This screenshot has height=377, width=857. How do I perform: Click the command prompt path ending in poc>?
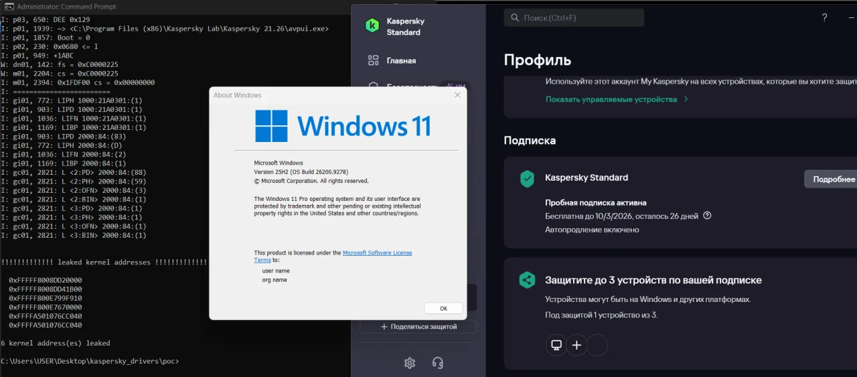90,361
